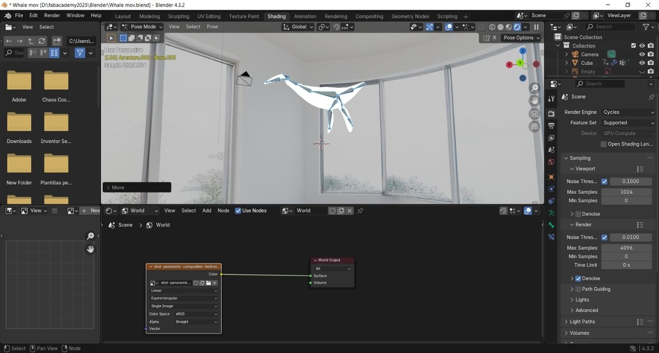Open the Output properties tab
The height and width of the screenshot is (353, 659).
tap(551, 125)
